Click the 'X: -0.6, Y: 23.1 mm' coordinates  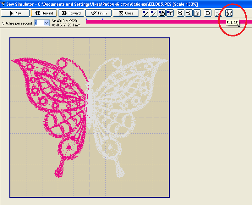[66, 25]
